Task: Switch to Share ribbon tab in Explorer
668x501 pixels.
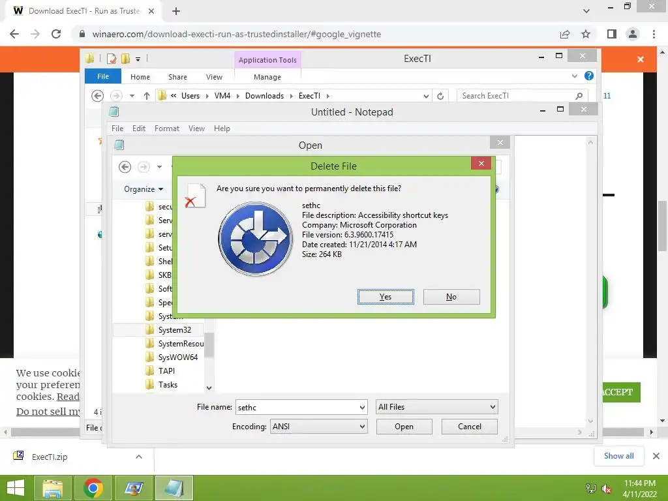Action: 177,77
